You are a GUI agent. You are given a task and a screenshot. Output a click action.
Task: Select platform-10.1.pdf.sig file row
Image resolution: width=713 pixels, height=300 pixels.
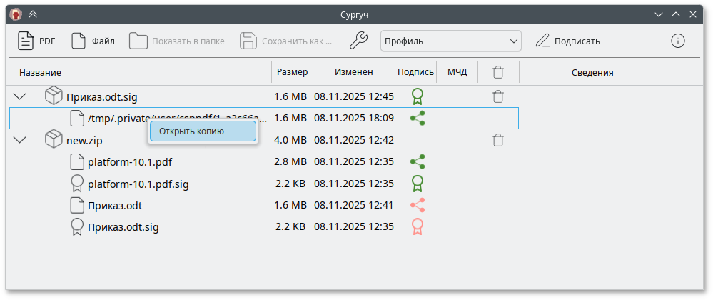click(138, 184)
